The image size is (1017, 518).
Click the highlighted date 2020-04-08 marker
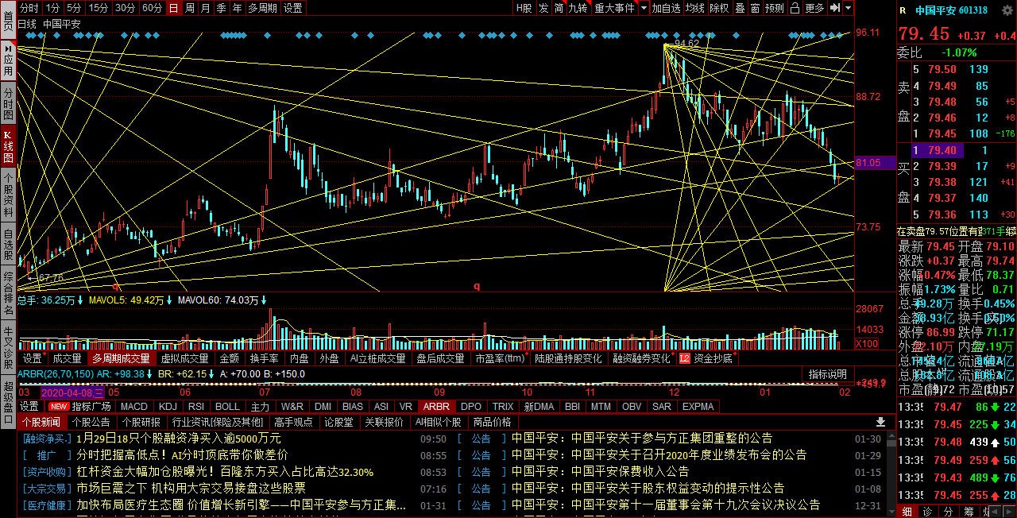pos(72,392)
